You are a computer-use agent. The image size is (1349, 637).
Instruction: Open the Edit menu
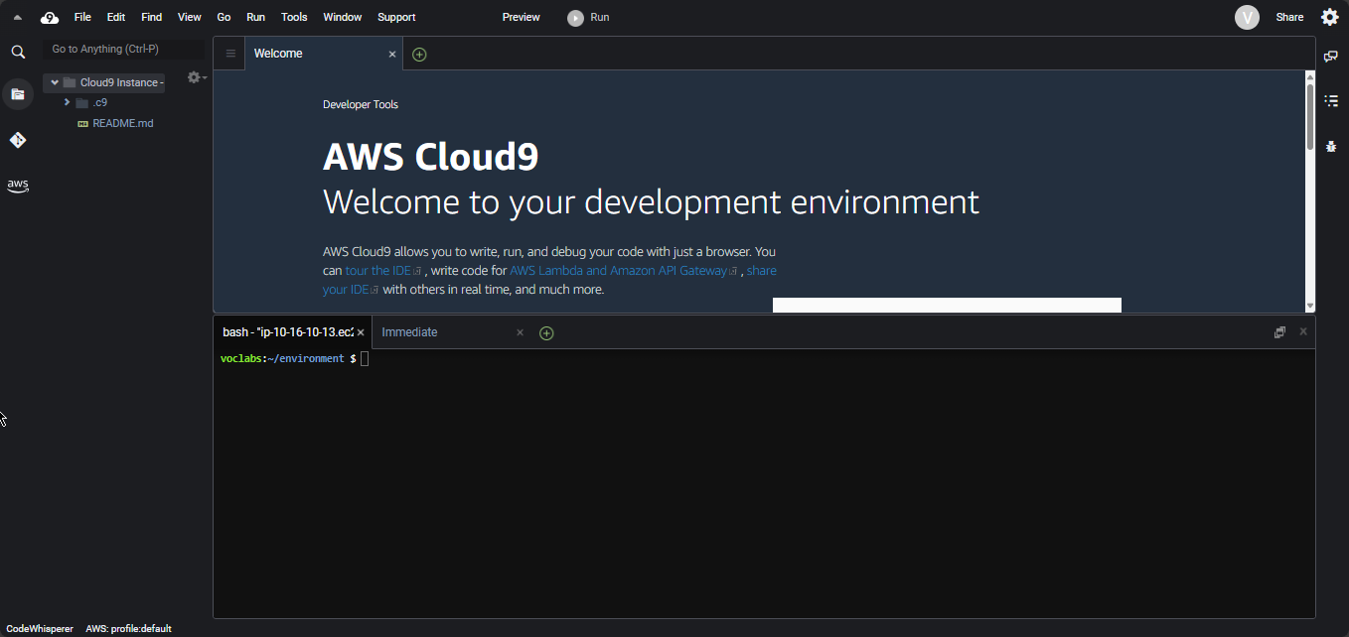116,17
